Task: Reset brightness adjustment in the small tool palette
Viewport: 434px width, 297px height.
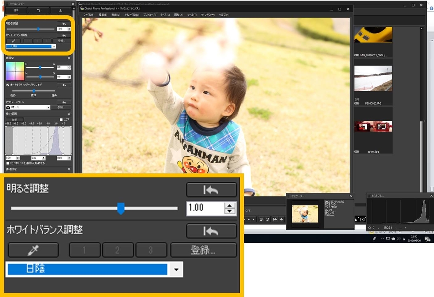Action: tap(64, 24)
